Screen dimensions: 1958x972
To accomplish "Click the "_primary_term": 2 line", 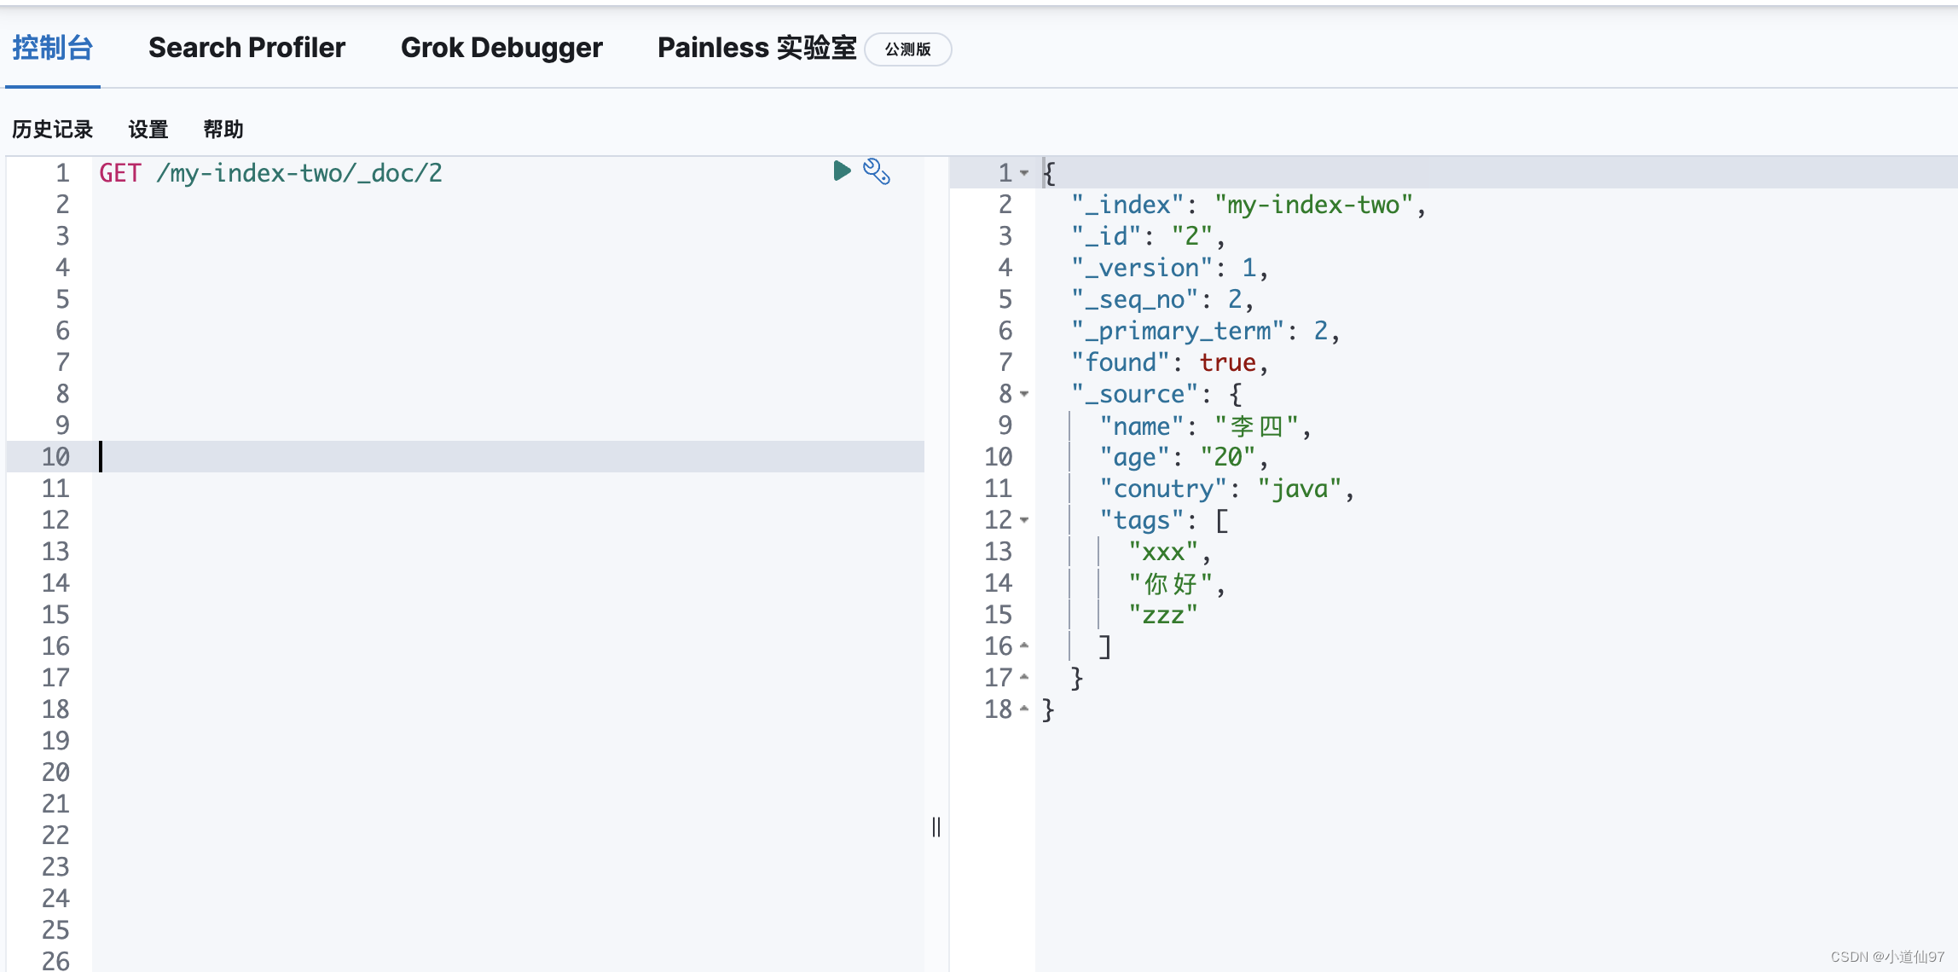I will click(x=1205, y=331).
